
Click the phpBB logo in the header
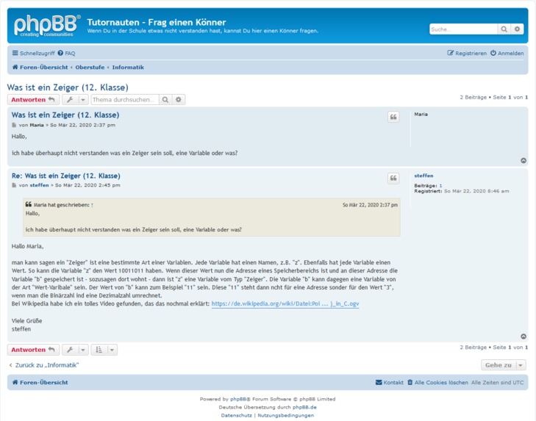coord(47,26)
